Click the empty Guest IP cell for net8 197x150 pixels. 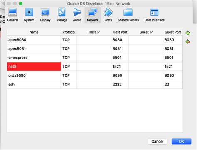[146, 66]
